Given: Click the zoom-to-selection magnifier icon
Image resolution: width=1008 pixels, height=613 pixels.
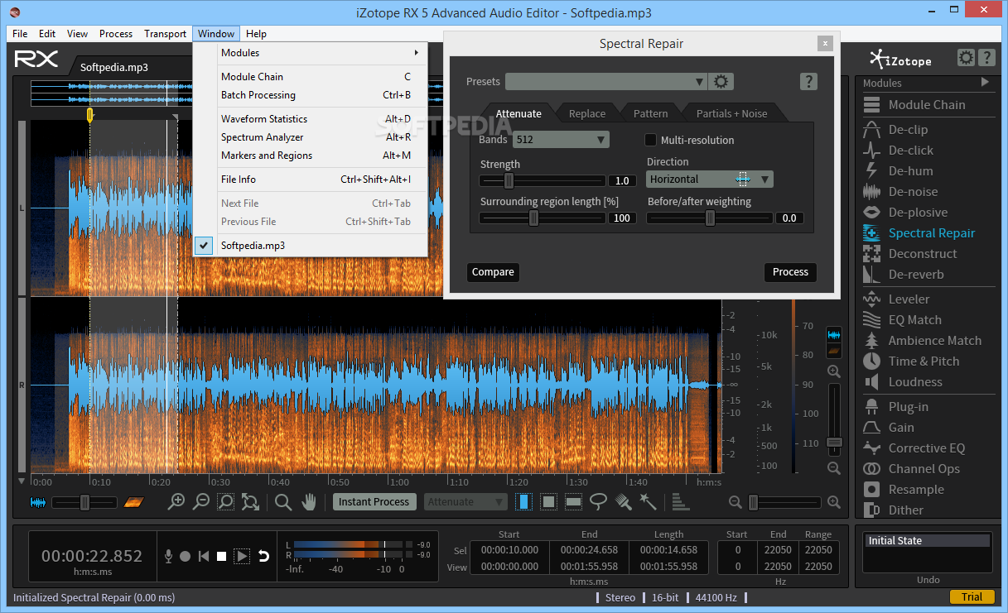Looking at the screenshot, I should click(225, 501).
